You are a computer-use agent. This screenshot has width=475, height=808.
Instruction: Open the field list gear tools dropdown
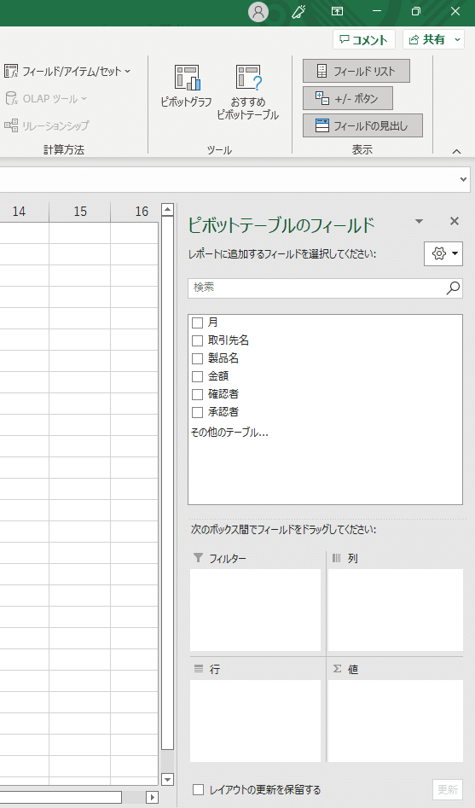point(443,253)
